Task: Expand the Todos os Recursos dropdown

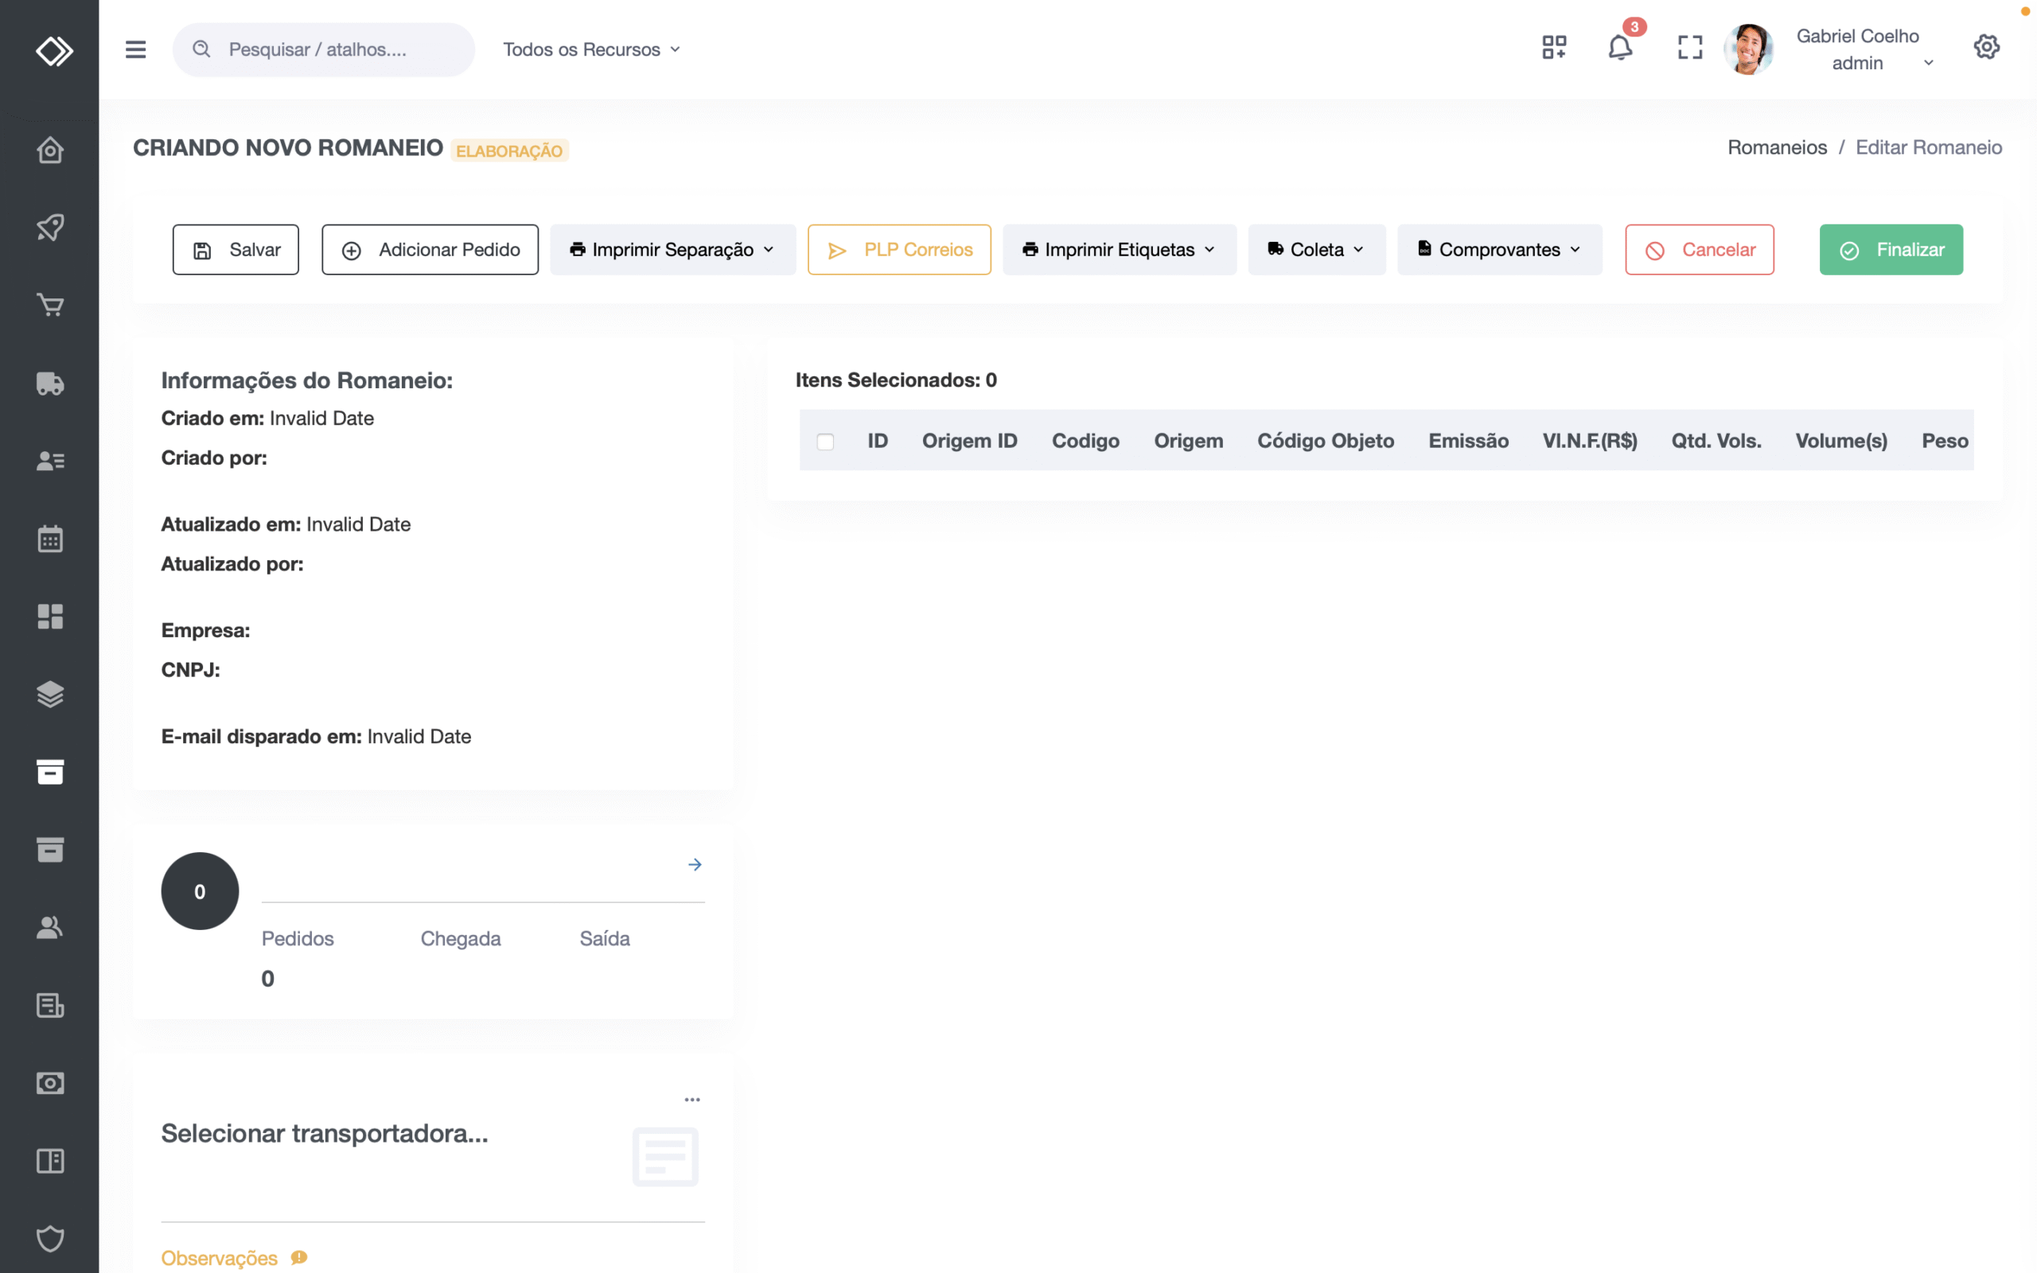Action: click(592, 49)
